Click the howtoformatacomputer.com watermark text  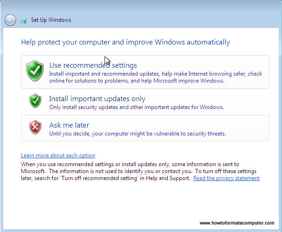pos(237,223)
